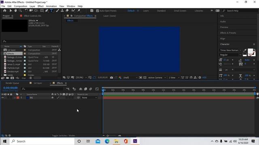Screen dimensions: 259x145
Task: Select the Selection arrow tool
Action: (x=11, y=10)
